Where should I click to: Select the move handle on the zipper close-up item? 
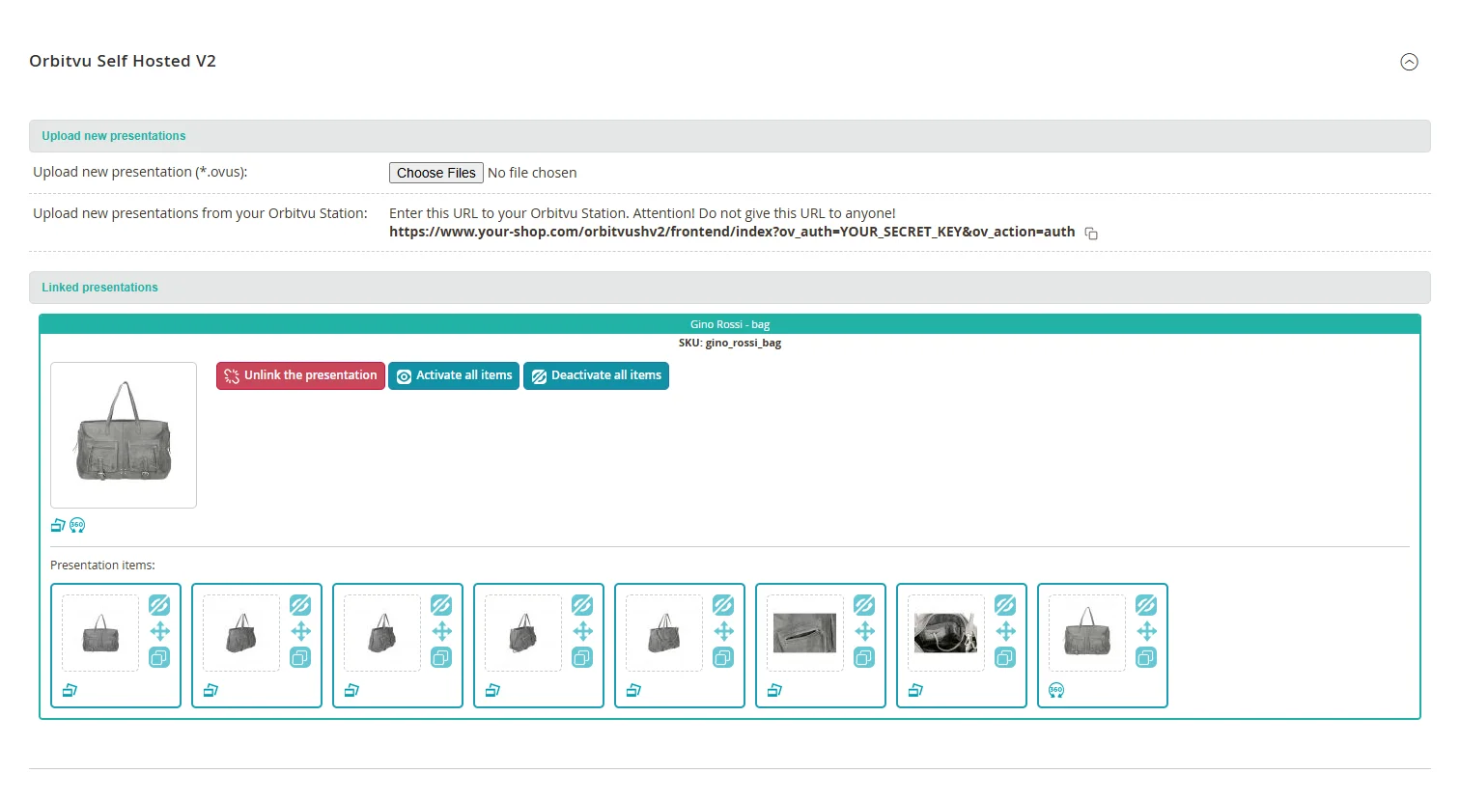click(864, 631)
